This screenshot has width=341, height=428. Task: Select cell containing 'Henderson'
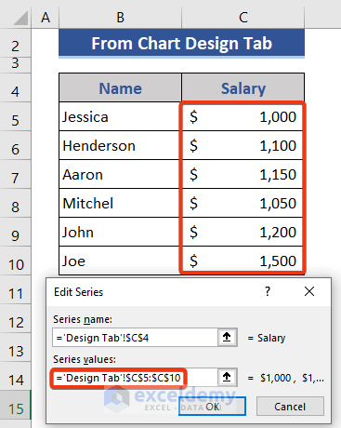(x=120, y=145)
